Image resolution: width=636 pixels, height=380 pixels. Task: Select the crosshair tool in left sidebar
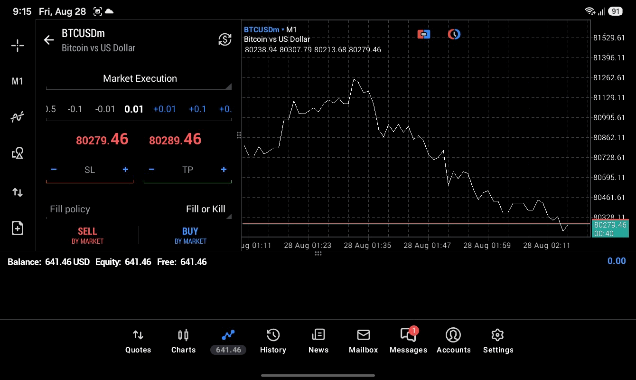coord(18,46)
